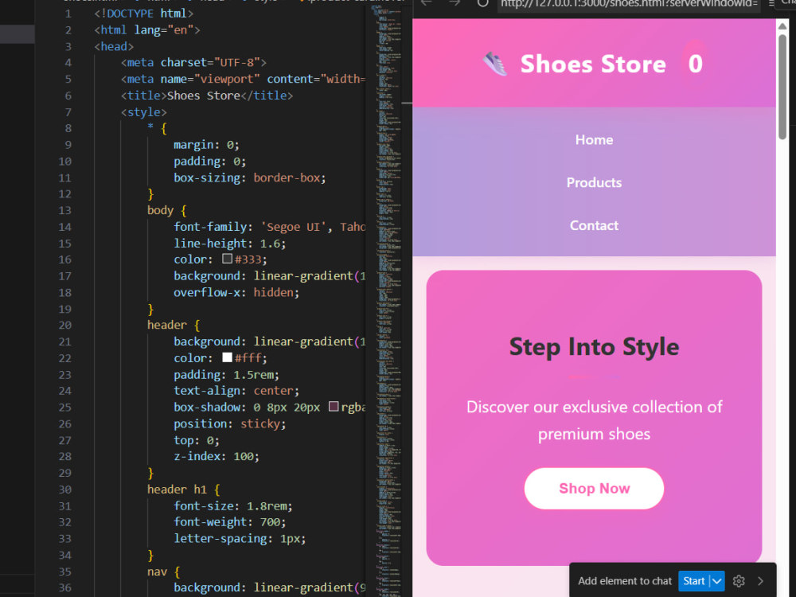This screenshot has width=796, height=597.
Task: Click the scroll up arrow of preview
Action: pos(782,26)
